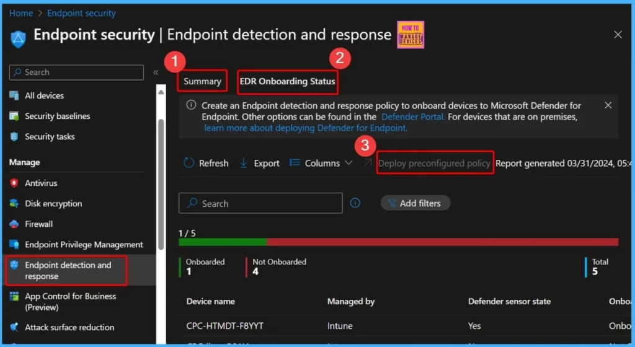Click the Disk encryption icon

click(14, 203)
